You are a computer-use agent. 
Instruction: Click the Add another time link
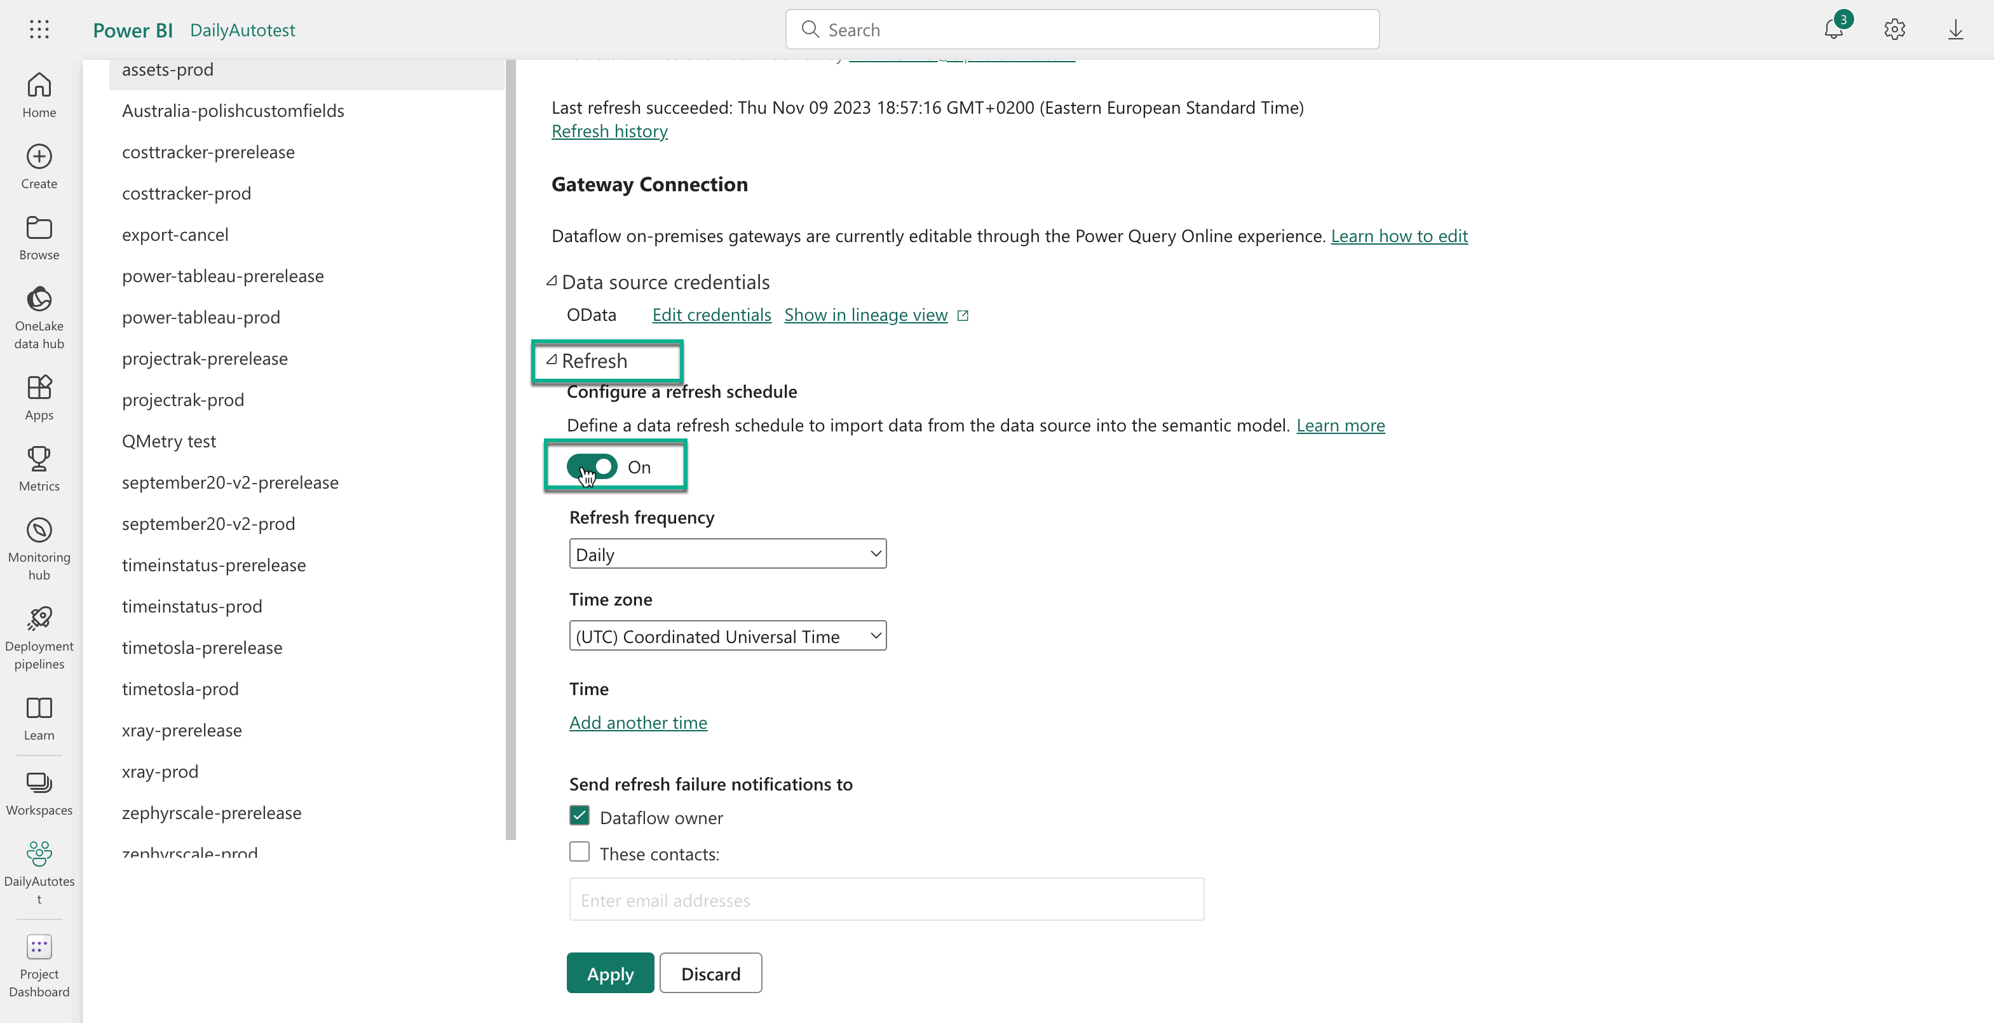coord(638,722)
